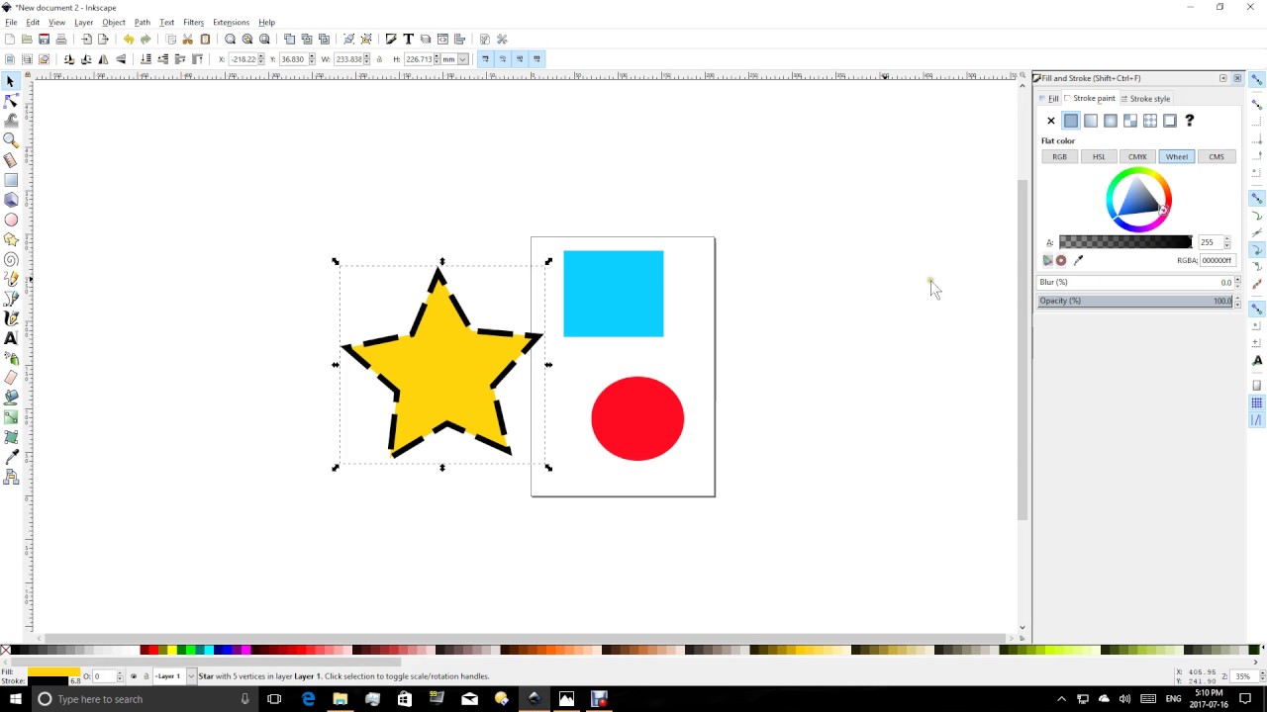The image size is (1267, 712).
Task: Toggle enable snapping button at top right
Action: 1257,81
